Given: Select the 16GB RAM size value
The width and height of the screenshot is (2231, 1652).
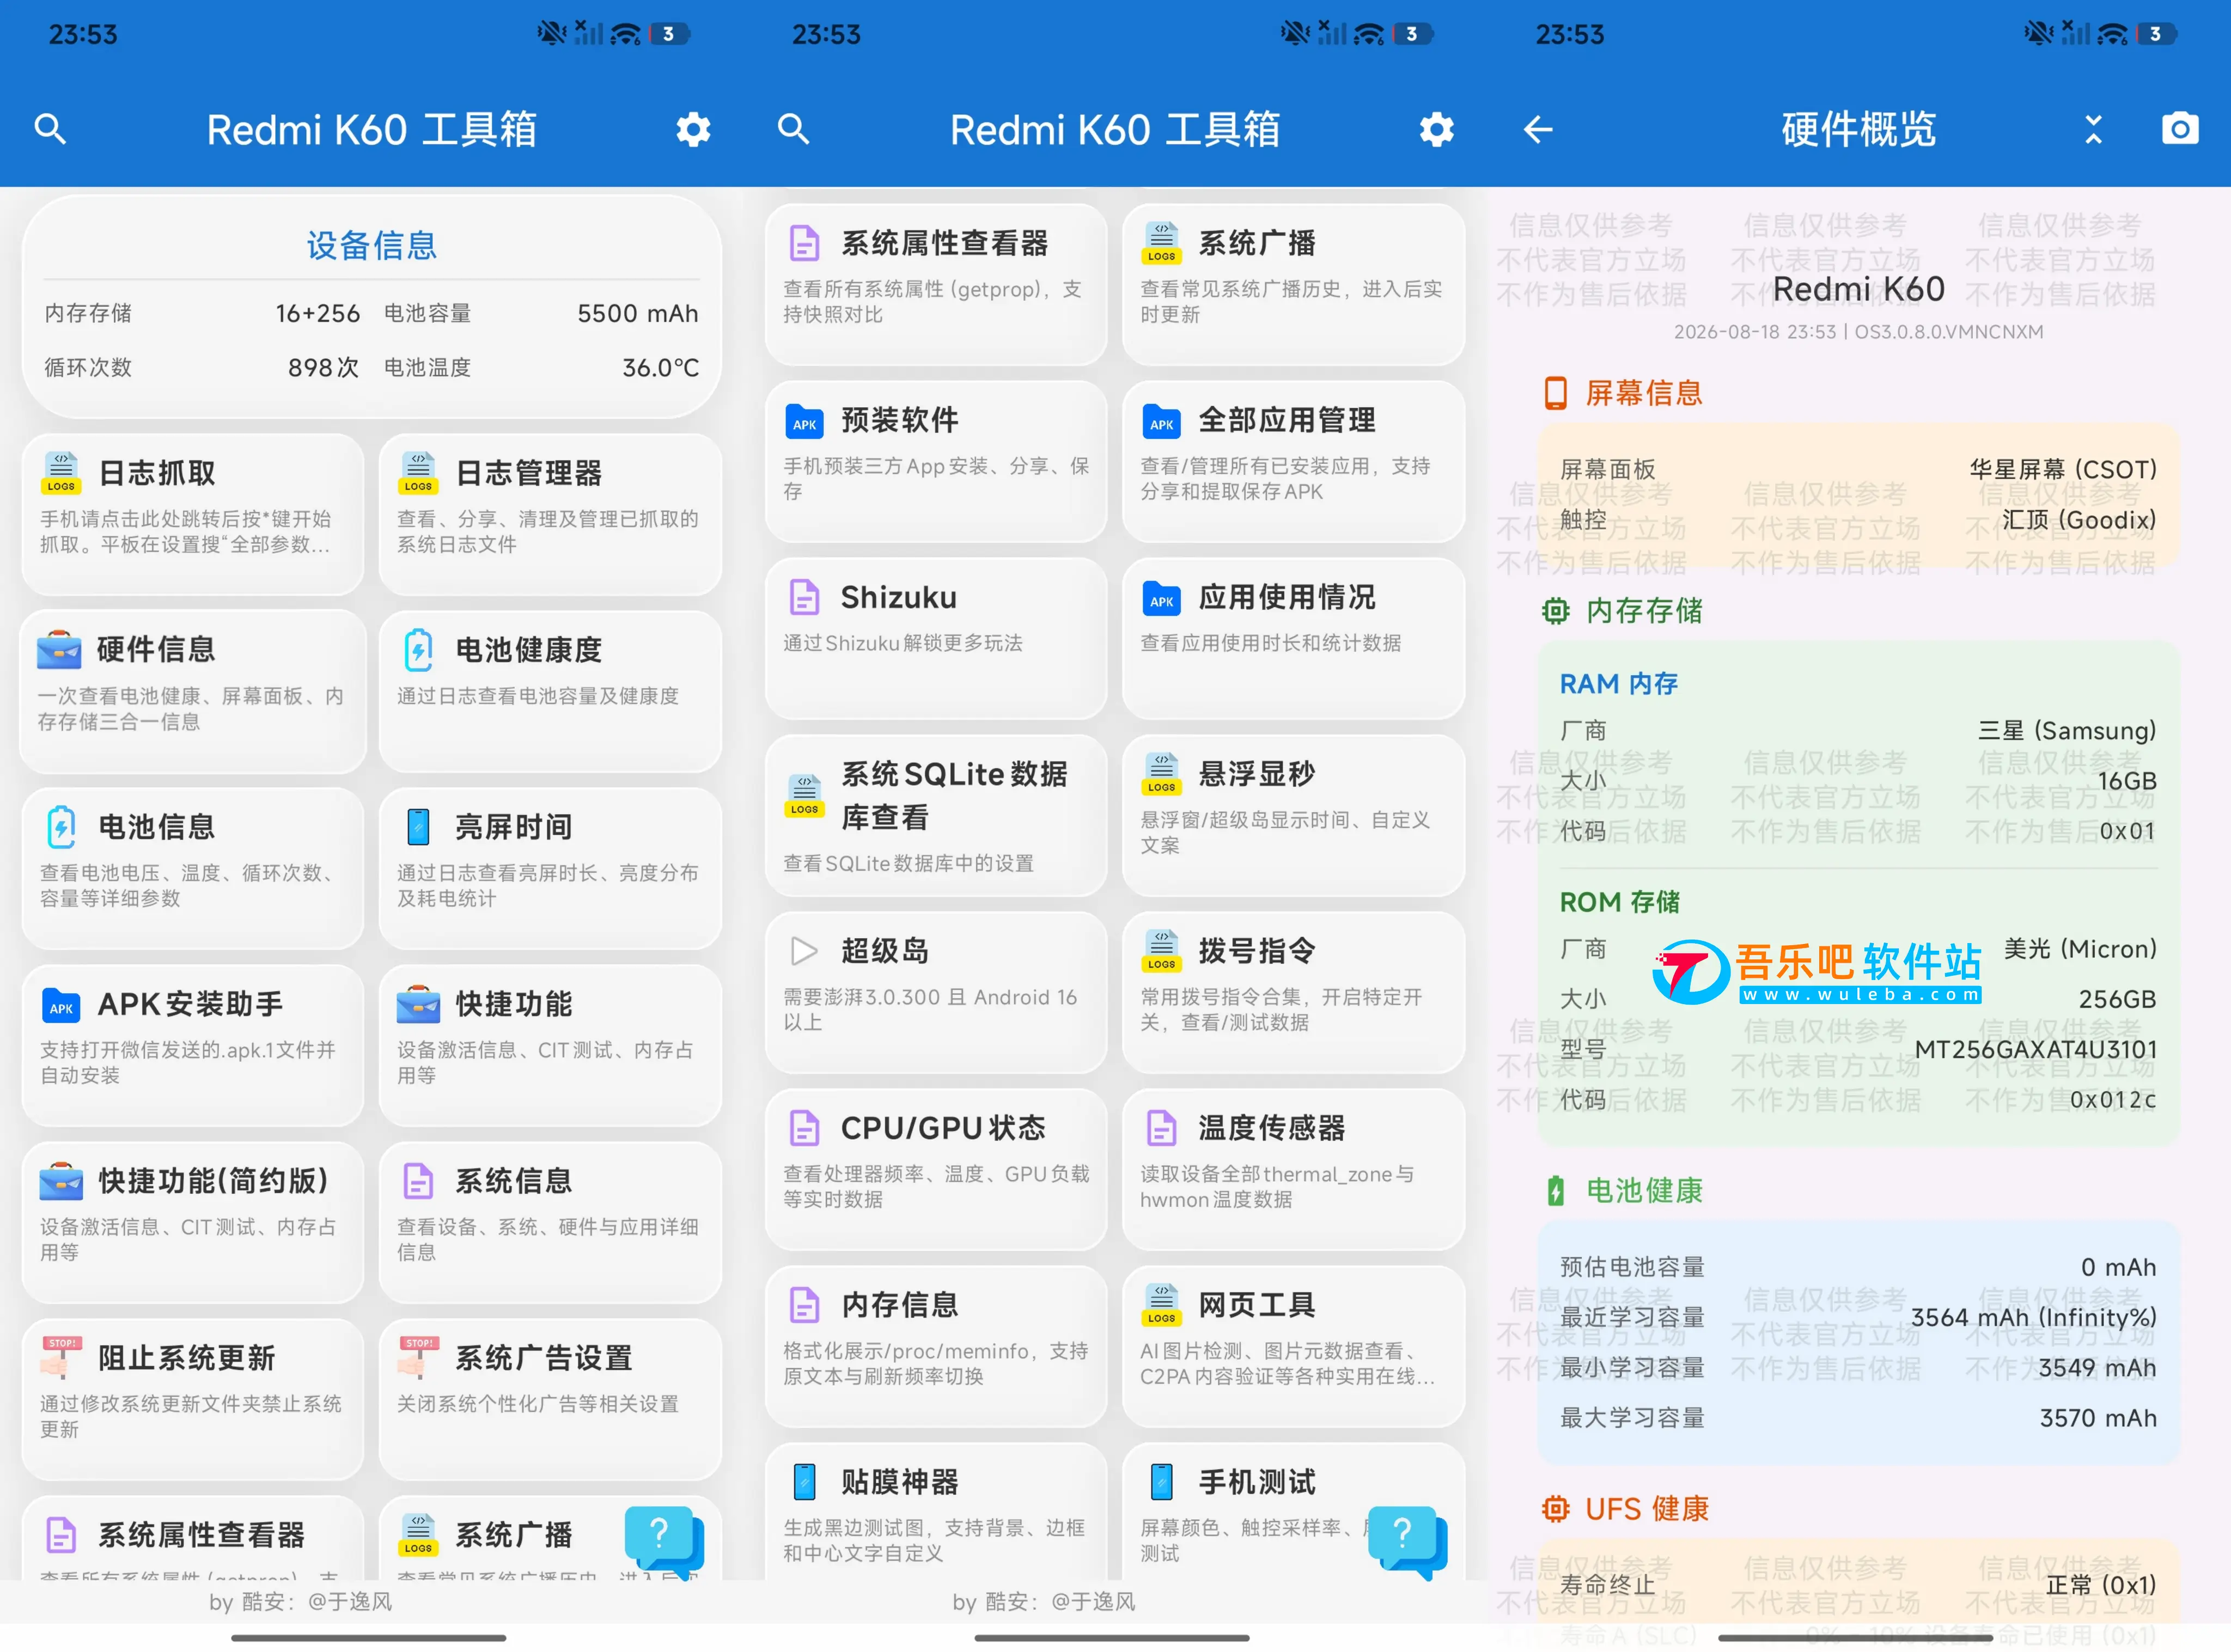Looking at the screenshot, I should 2127,781.
